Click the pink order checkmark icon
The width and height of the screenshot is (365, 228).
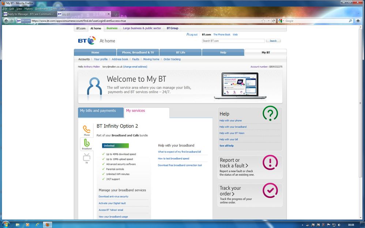270,190
